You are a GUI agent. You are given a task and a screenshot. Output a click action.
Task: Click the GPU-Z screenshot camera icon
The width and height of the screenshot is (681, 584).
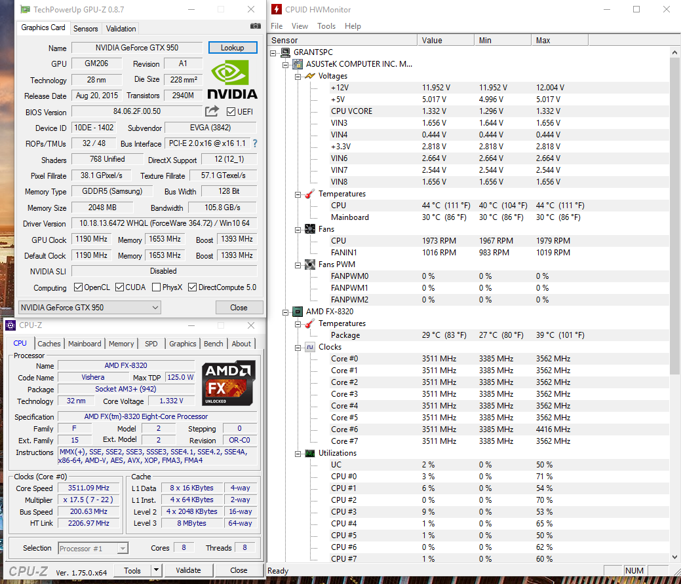click(x=256, y=26)
